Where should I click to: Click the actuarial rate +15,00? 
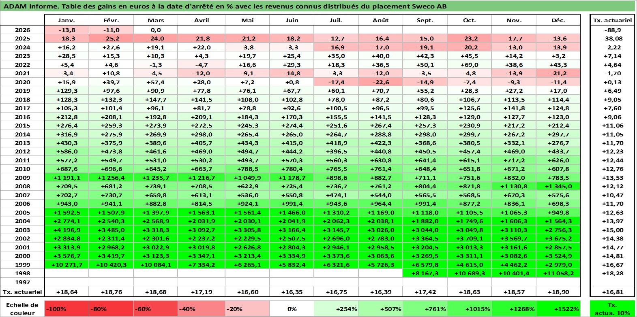612,230
